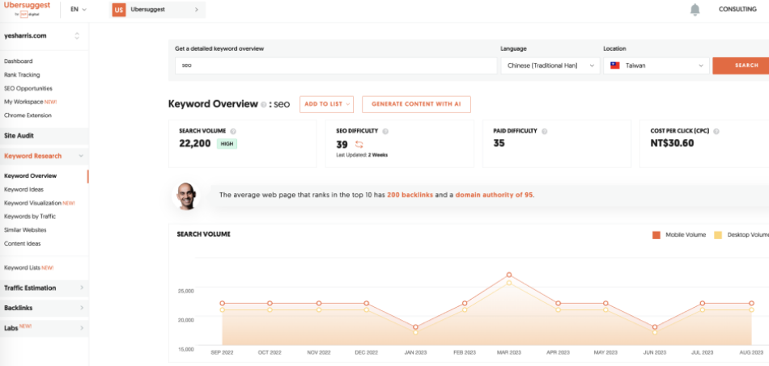Click the Ubersuggest logo
The height and width of the screenshot is (366, 769).
[x=27, y=8]
